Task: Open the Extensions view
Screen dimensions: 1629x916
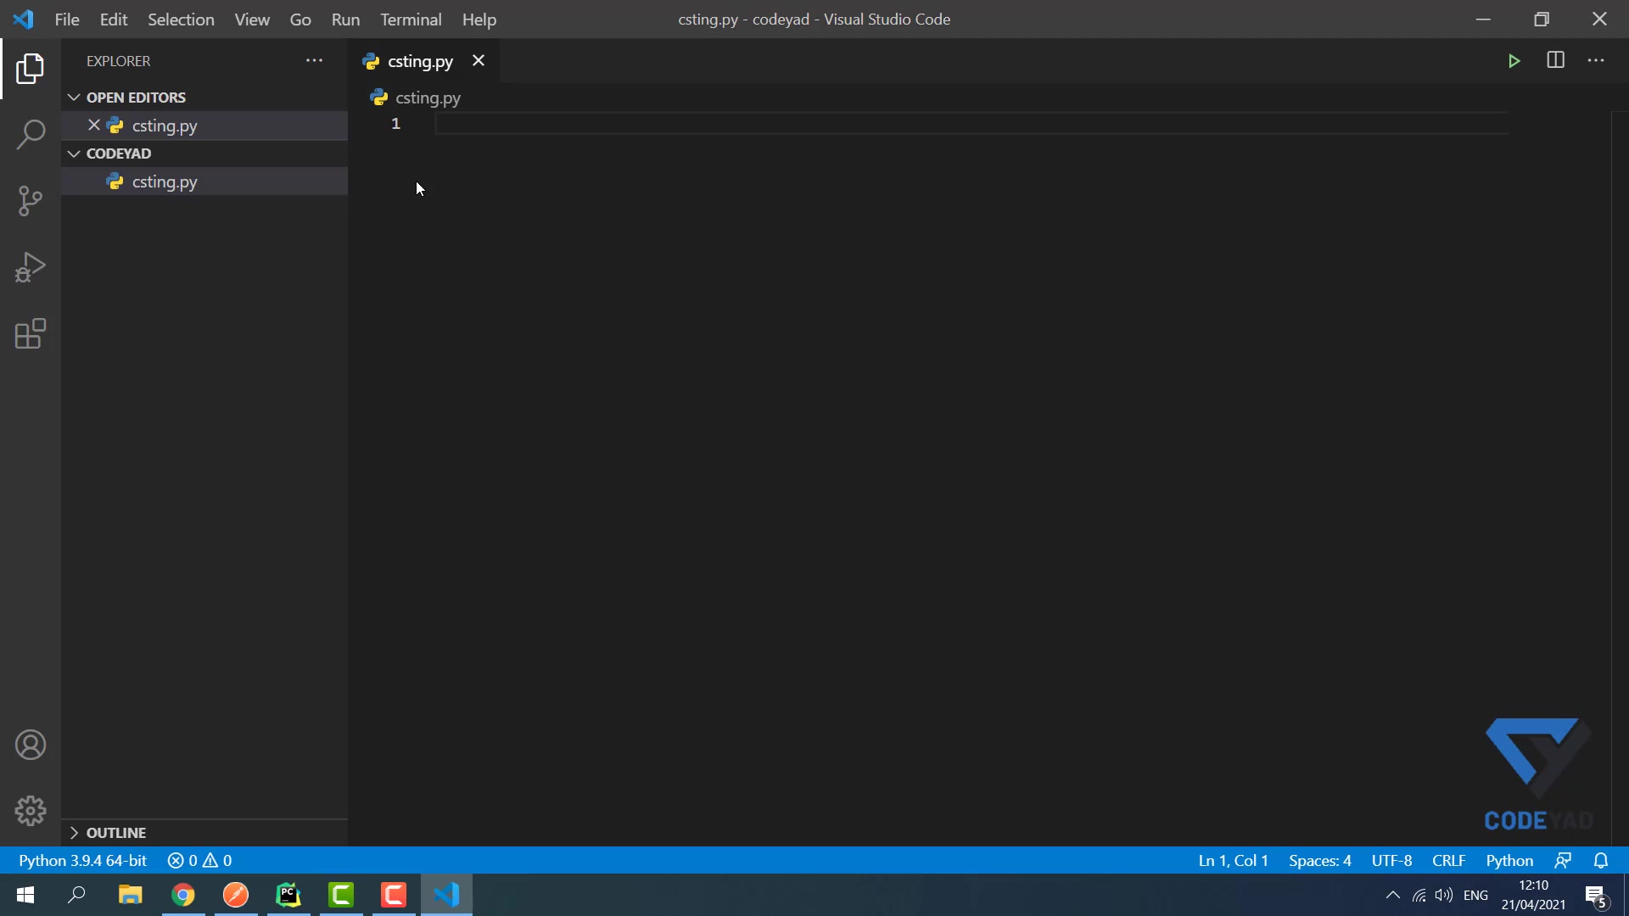Action: click(31, 334)
